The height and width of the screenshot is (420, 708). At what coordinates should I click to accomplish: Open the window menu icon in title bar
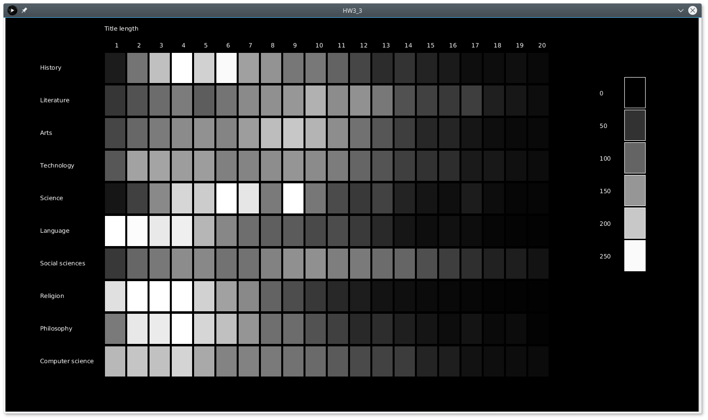12,10
